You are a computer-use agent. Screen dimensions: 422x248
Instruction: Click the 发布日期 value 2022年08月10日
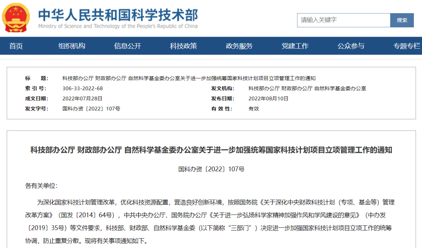pos(268,99)
